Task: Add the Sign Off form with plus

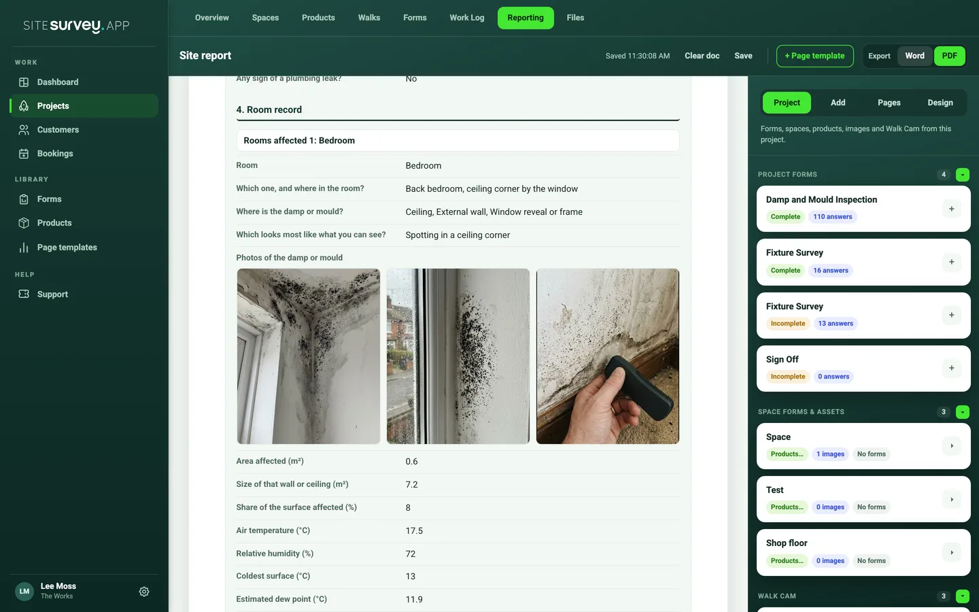Action: click(x=952, y=368)
